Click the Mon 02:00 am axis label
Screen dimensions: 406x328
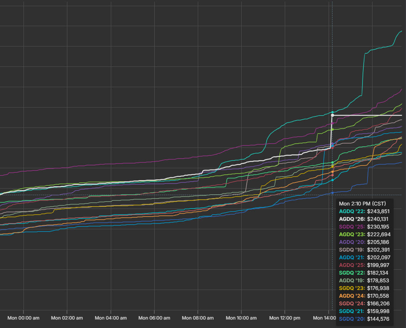[67, 318]
